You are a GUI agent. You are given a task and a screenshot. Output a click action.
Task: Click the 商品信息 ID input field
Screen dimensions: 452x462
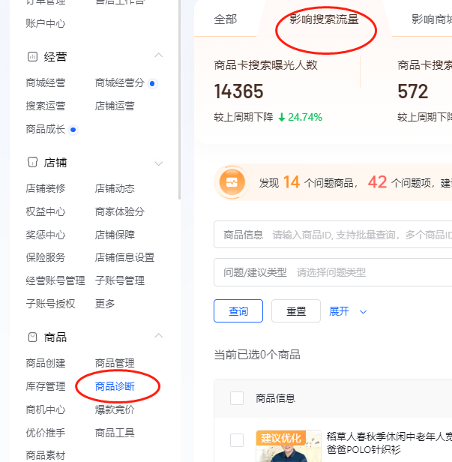click(x=360, y=235)
